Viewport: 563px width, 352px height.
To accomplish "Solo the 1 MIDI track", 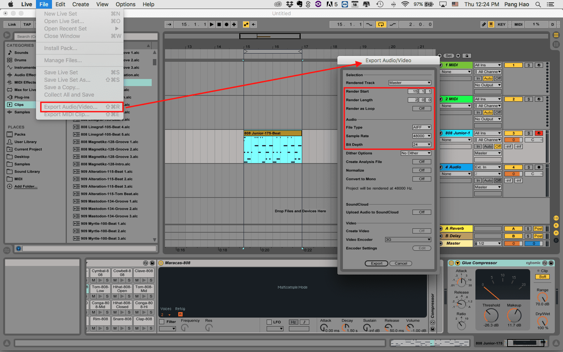I will coord(529,65).
